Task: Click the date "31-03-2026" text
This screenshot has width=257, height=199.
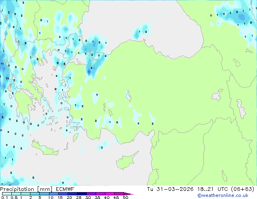Action: [x=175, y=189]
